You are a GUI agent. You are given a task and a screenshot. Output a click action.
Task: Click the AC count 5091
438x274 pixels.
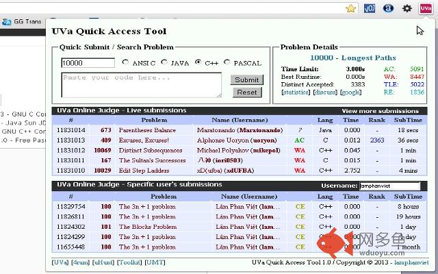pos(417,69)
